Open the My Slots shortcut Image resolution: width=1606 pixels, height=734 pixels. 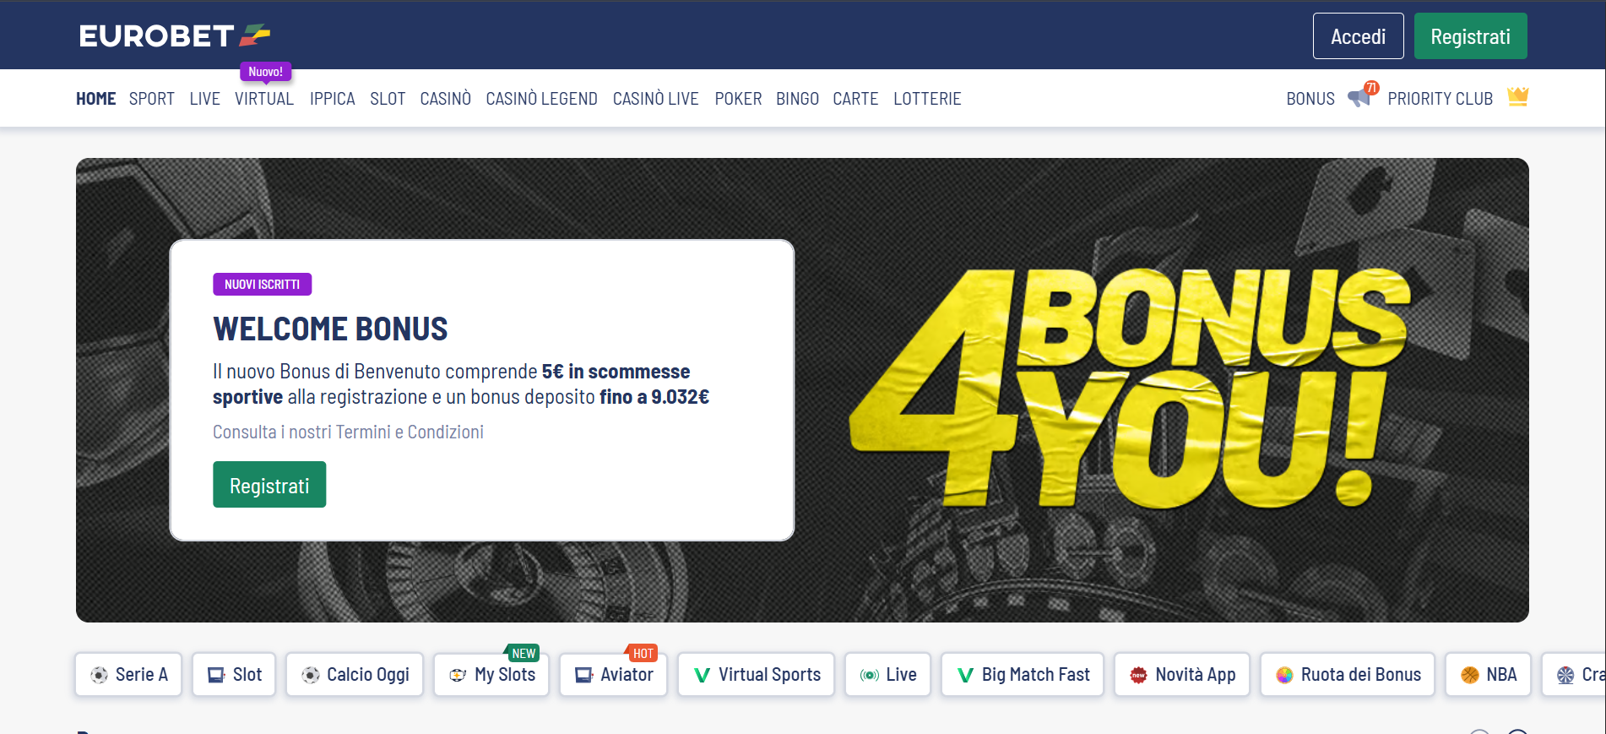(491, 675)
